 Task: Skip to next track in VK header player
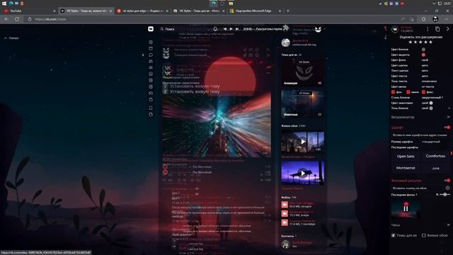pyautogui.click(x=237, y=29)
